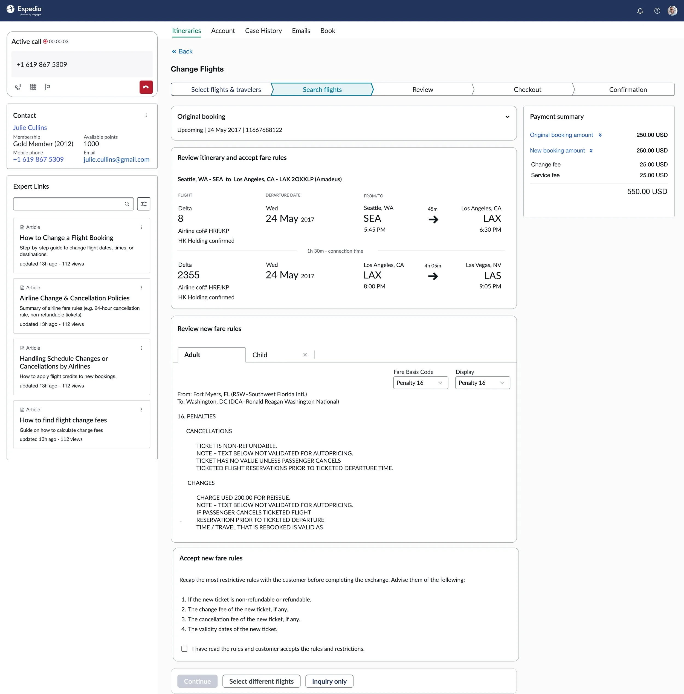The width and height of the screenshot is (684, 694).
Task: Open the dial keypad icon
Action: pos(33,87)
